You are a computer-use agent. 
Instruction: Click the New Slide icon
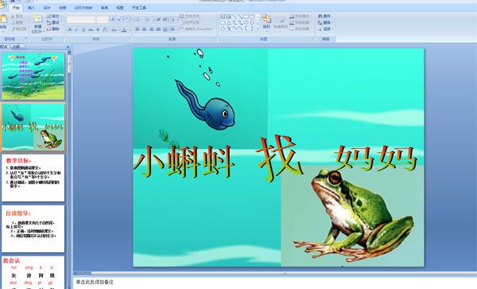click(x=37, y=23)
